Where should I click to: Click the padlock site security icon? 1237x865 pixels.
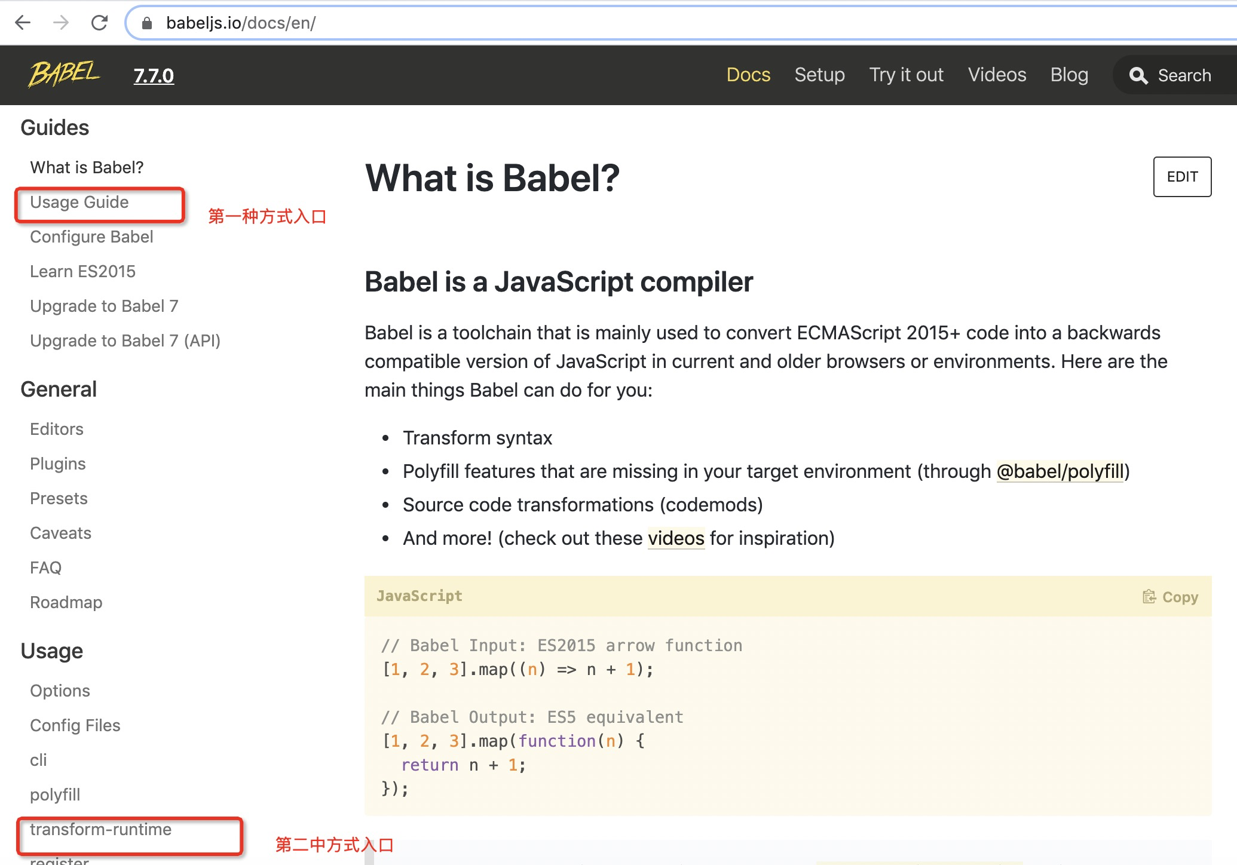coord(147,23)
